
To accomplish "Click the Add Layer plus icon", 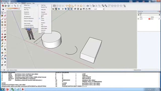I will pyautogui.click(x=139, y=15).
